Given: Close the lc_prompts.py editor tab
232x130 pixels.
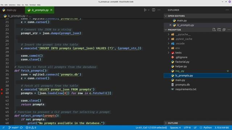Looking at the screenshot, I should [x=51, y=10].
